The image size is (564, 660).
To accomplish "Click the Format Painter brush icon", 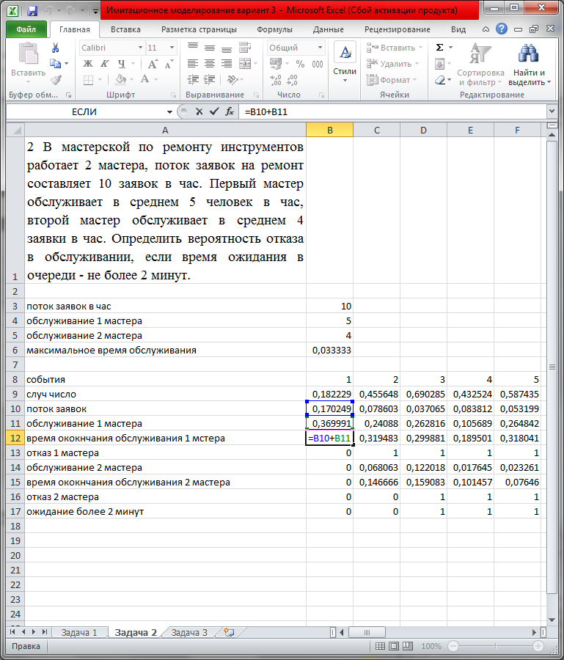I will coord(56,79).
